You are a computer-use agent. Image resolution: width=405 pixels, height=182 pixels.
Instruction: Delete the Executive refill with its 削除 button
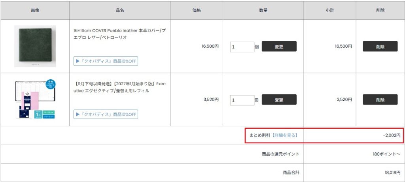380,100
